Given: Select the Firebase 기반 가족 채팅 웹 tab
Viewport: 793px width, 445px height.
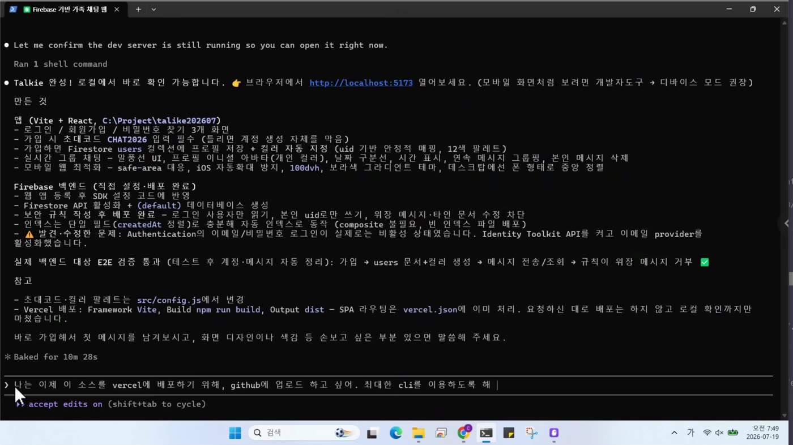Looking at the screenshot, I should click(x=65, y=10).
